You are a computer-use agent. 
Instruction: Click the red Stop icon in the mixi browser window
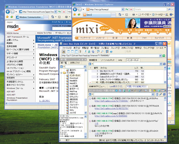click(131, 9)
